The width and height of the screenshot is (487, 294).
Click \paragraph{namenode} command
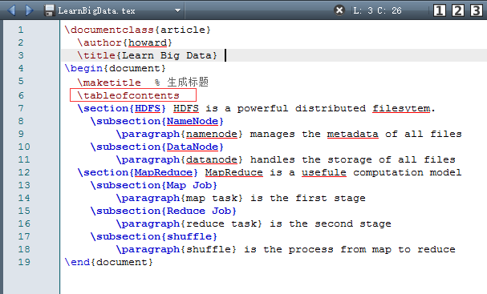point(179,134)
